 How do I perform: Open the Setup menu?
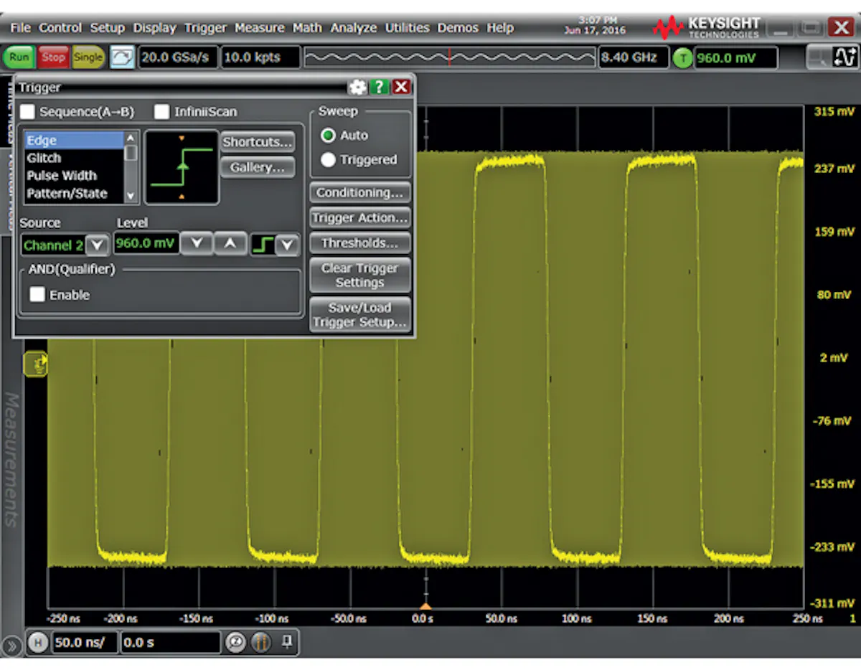click(x=108, y=28)
